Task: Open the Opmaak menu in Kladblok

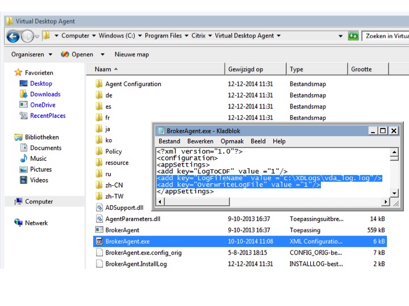Action: coord(232,141)
